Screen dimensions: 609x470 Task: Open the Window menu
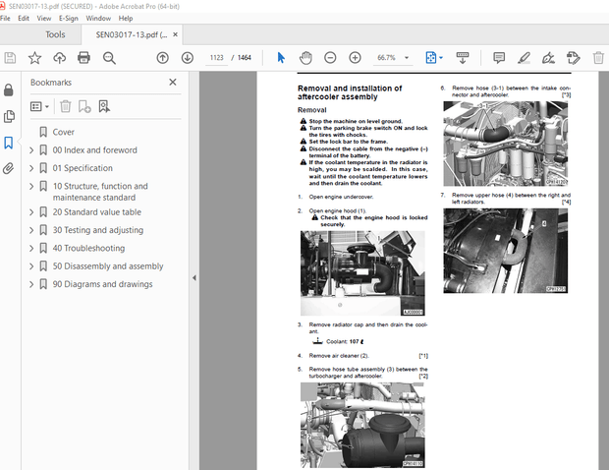(98, 19)
